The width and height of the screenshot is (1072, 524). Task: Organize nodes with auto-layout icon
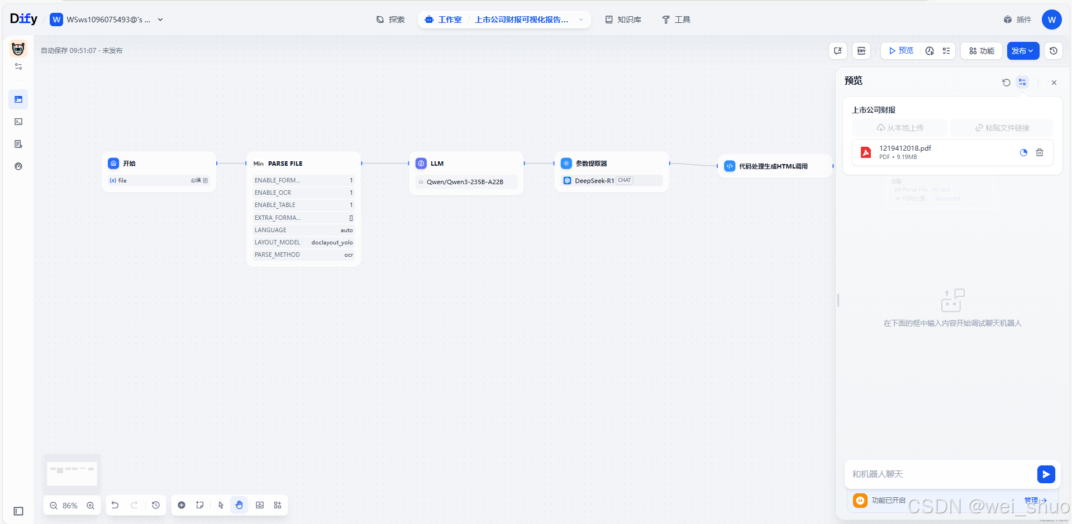coord(278,505)
